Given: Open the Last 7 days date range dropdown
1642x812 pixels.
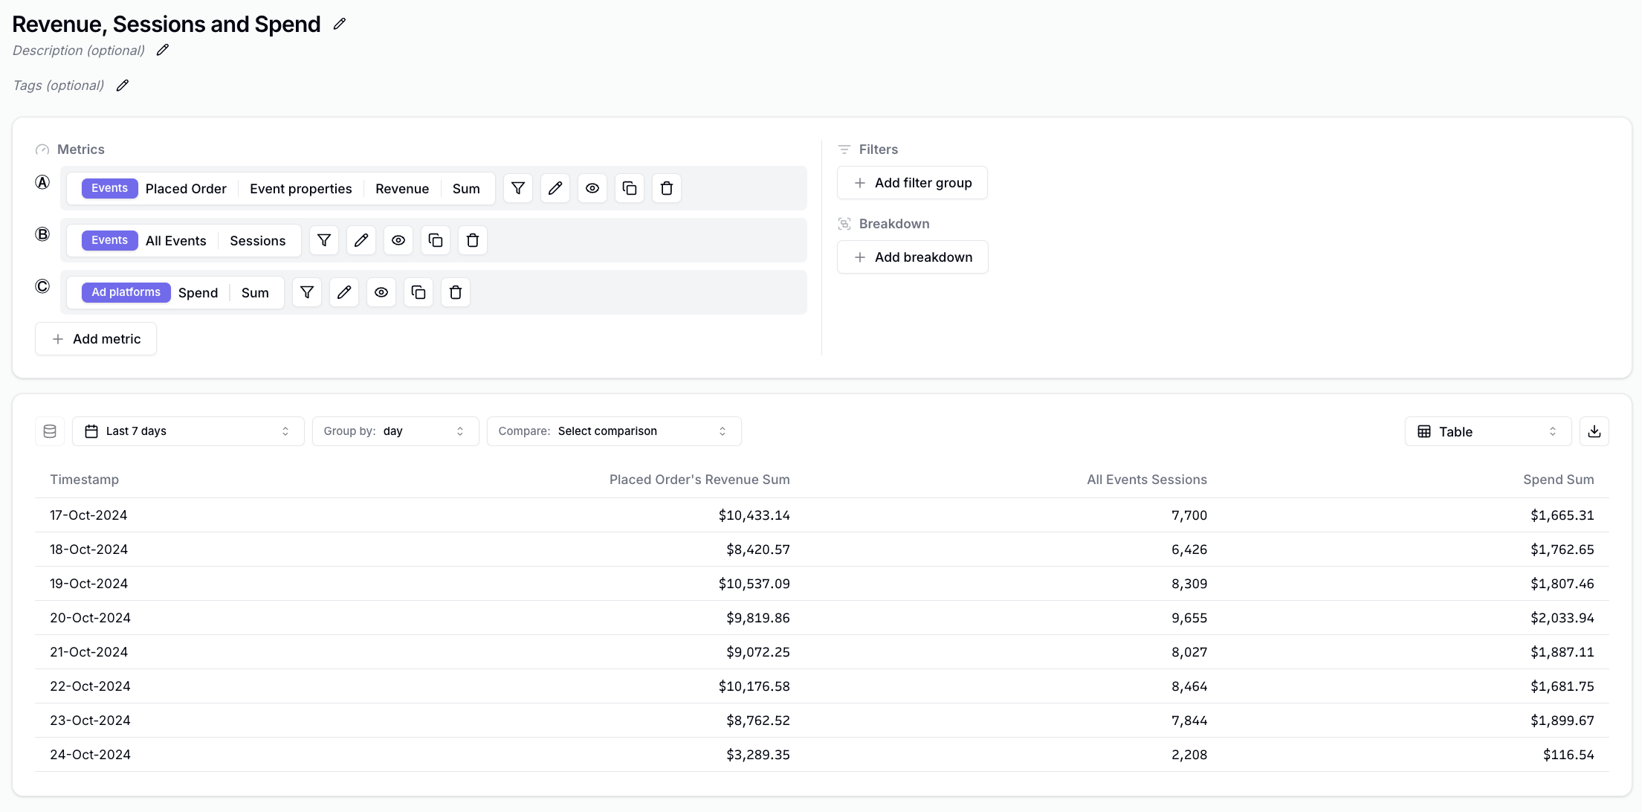Looking at the screenshot, I should (x=188, y=431).
